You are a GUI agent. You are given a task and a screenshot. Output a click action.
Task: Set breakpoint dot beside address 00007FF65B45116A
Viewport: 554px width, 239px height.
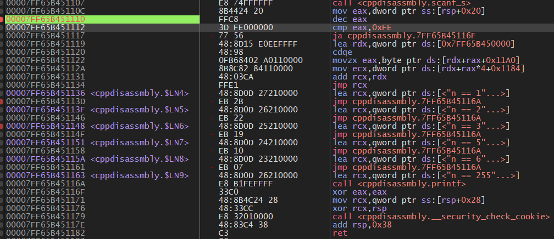click(2, 184)
